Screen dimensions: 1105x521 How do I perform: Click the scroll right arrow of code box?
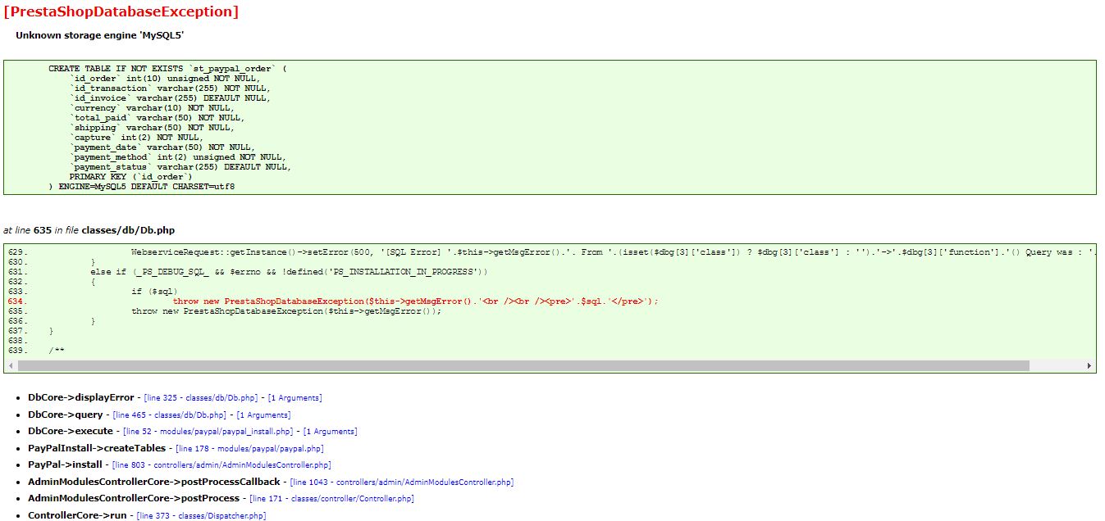[x=1089, y=365]
